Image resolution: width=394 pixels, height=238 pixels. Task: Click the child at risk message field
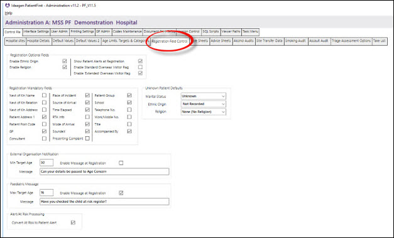coord(104,202)
